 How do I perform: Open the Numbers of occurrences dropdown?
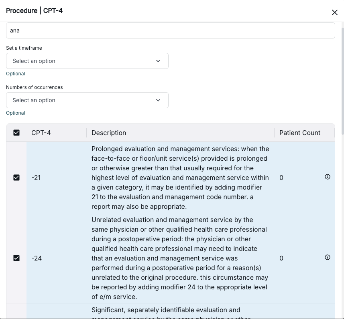pos(87,100)
